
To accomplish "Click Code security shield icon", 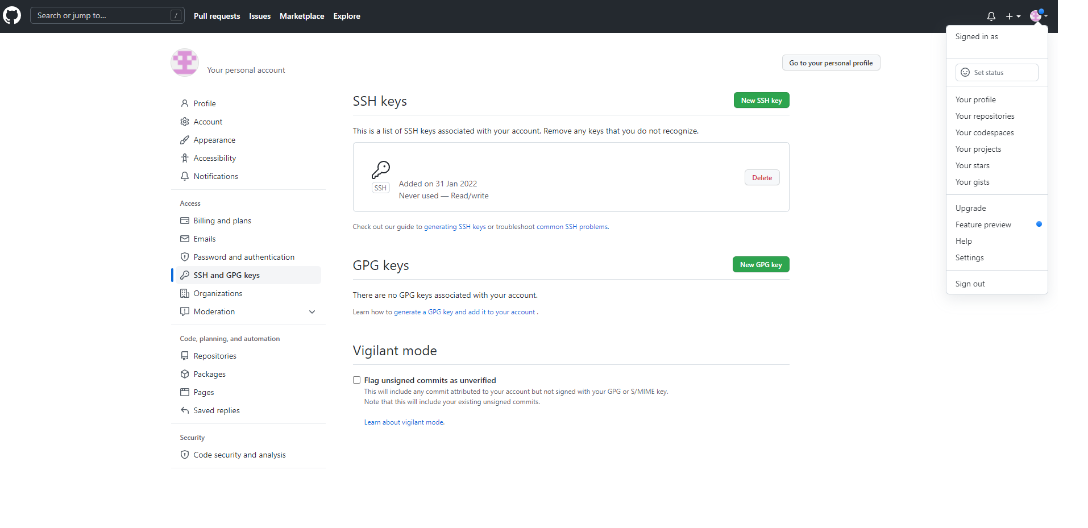I will pos(185,455).
